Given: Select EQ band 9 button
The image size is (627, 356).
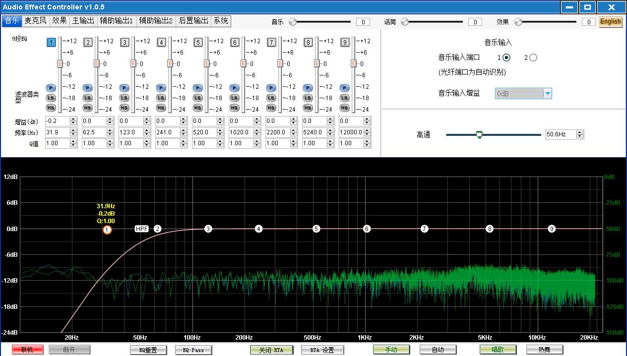Looking at the screenshot, I should click(x=345, y=43).
